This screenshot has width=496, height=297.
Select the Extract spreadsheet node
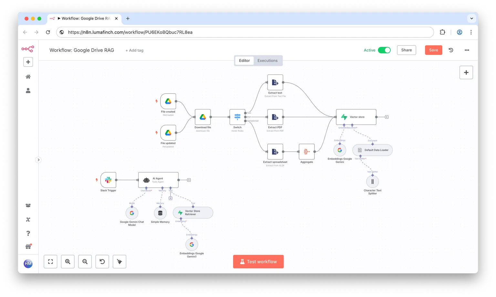(x=275, y=152)
